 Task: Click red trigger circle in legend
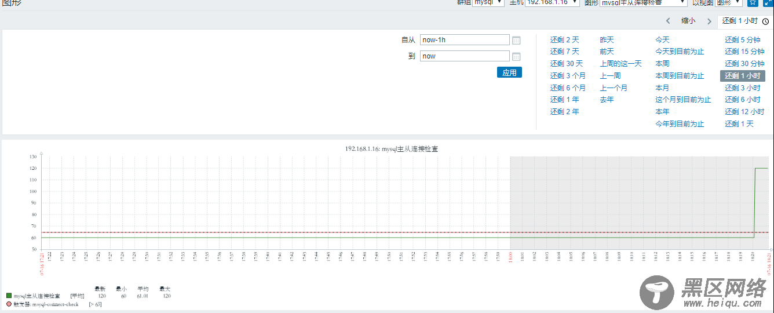point(9,304)
